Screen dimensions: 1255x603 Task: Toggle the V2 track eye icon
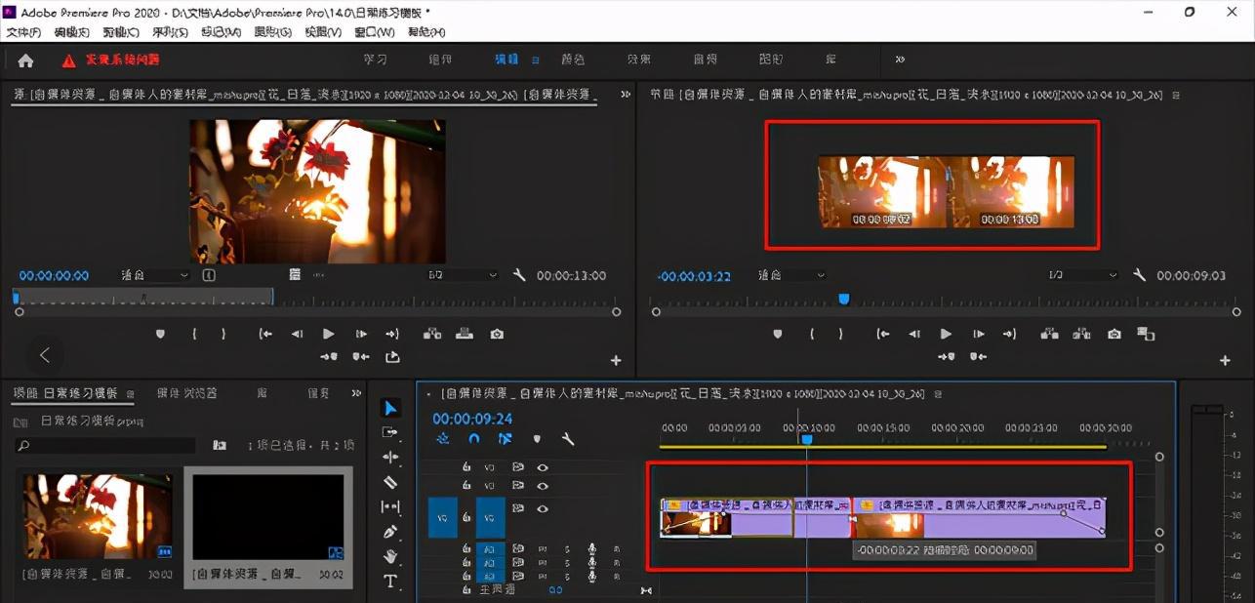click(x=543, y=486)
